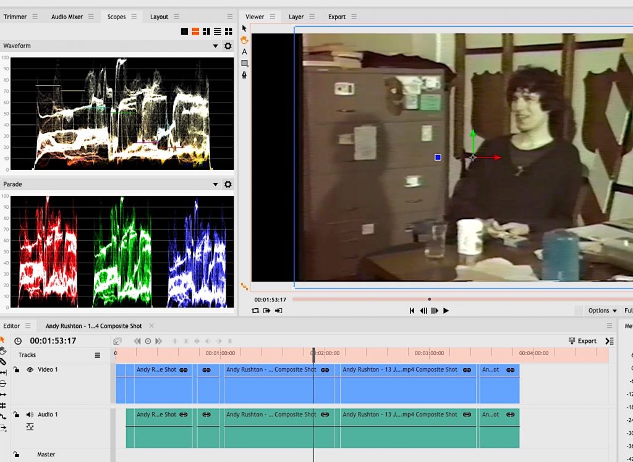Choose the single-scope layout icon

click(184, 31)
